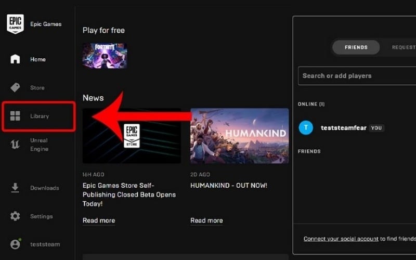This screenshot has height=260, width=416.
Task: Open the Home sidebar icon
Action: pyautogui.click(x=15, y=59)
